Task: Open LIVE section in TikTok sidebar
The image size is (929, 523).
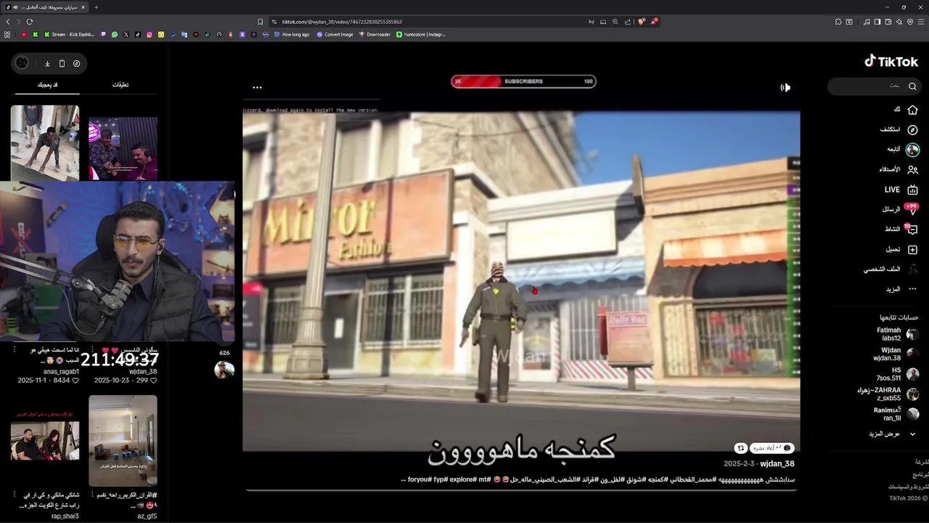Action: pos(912,190)
